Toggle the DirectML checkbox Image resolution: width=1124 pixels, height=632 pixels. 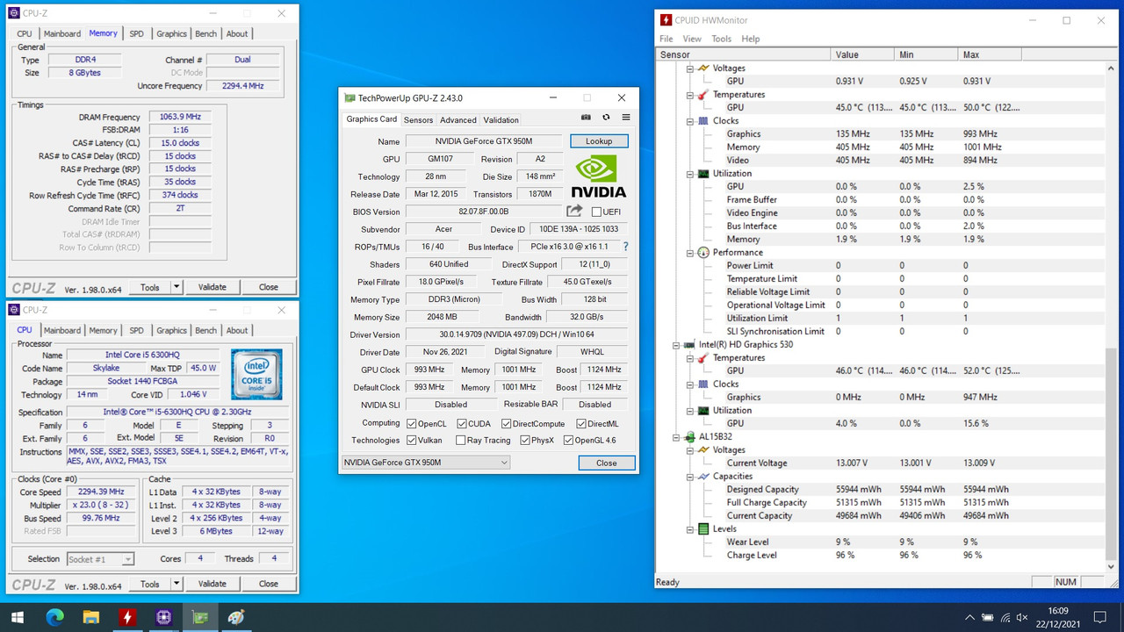tap(580, 424)
